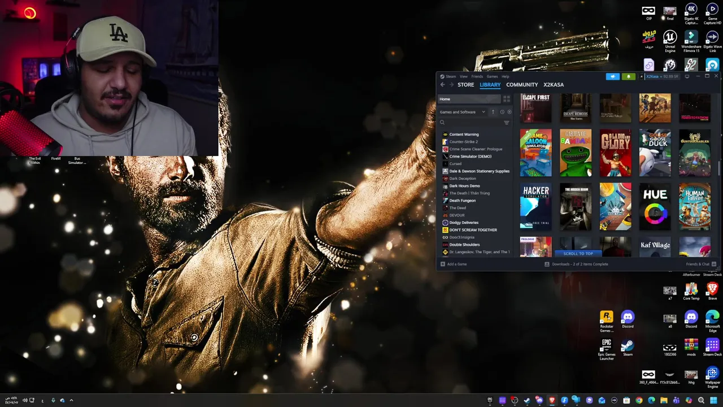Open the collections grid view icon
The height and width of the screenshot is (407, 723).
[507, 99]
